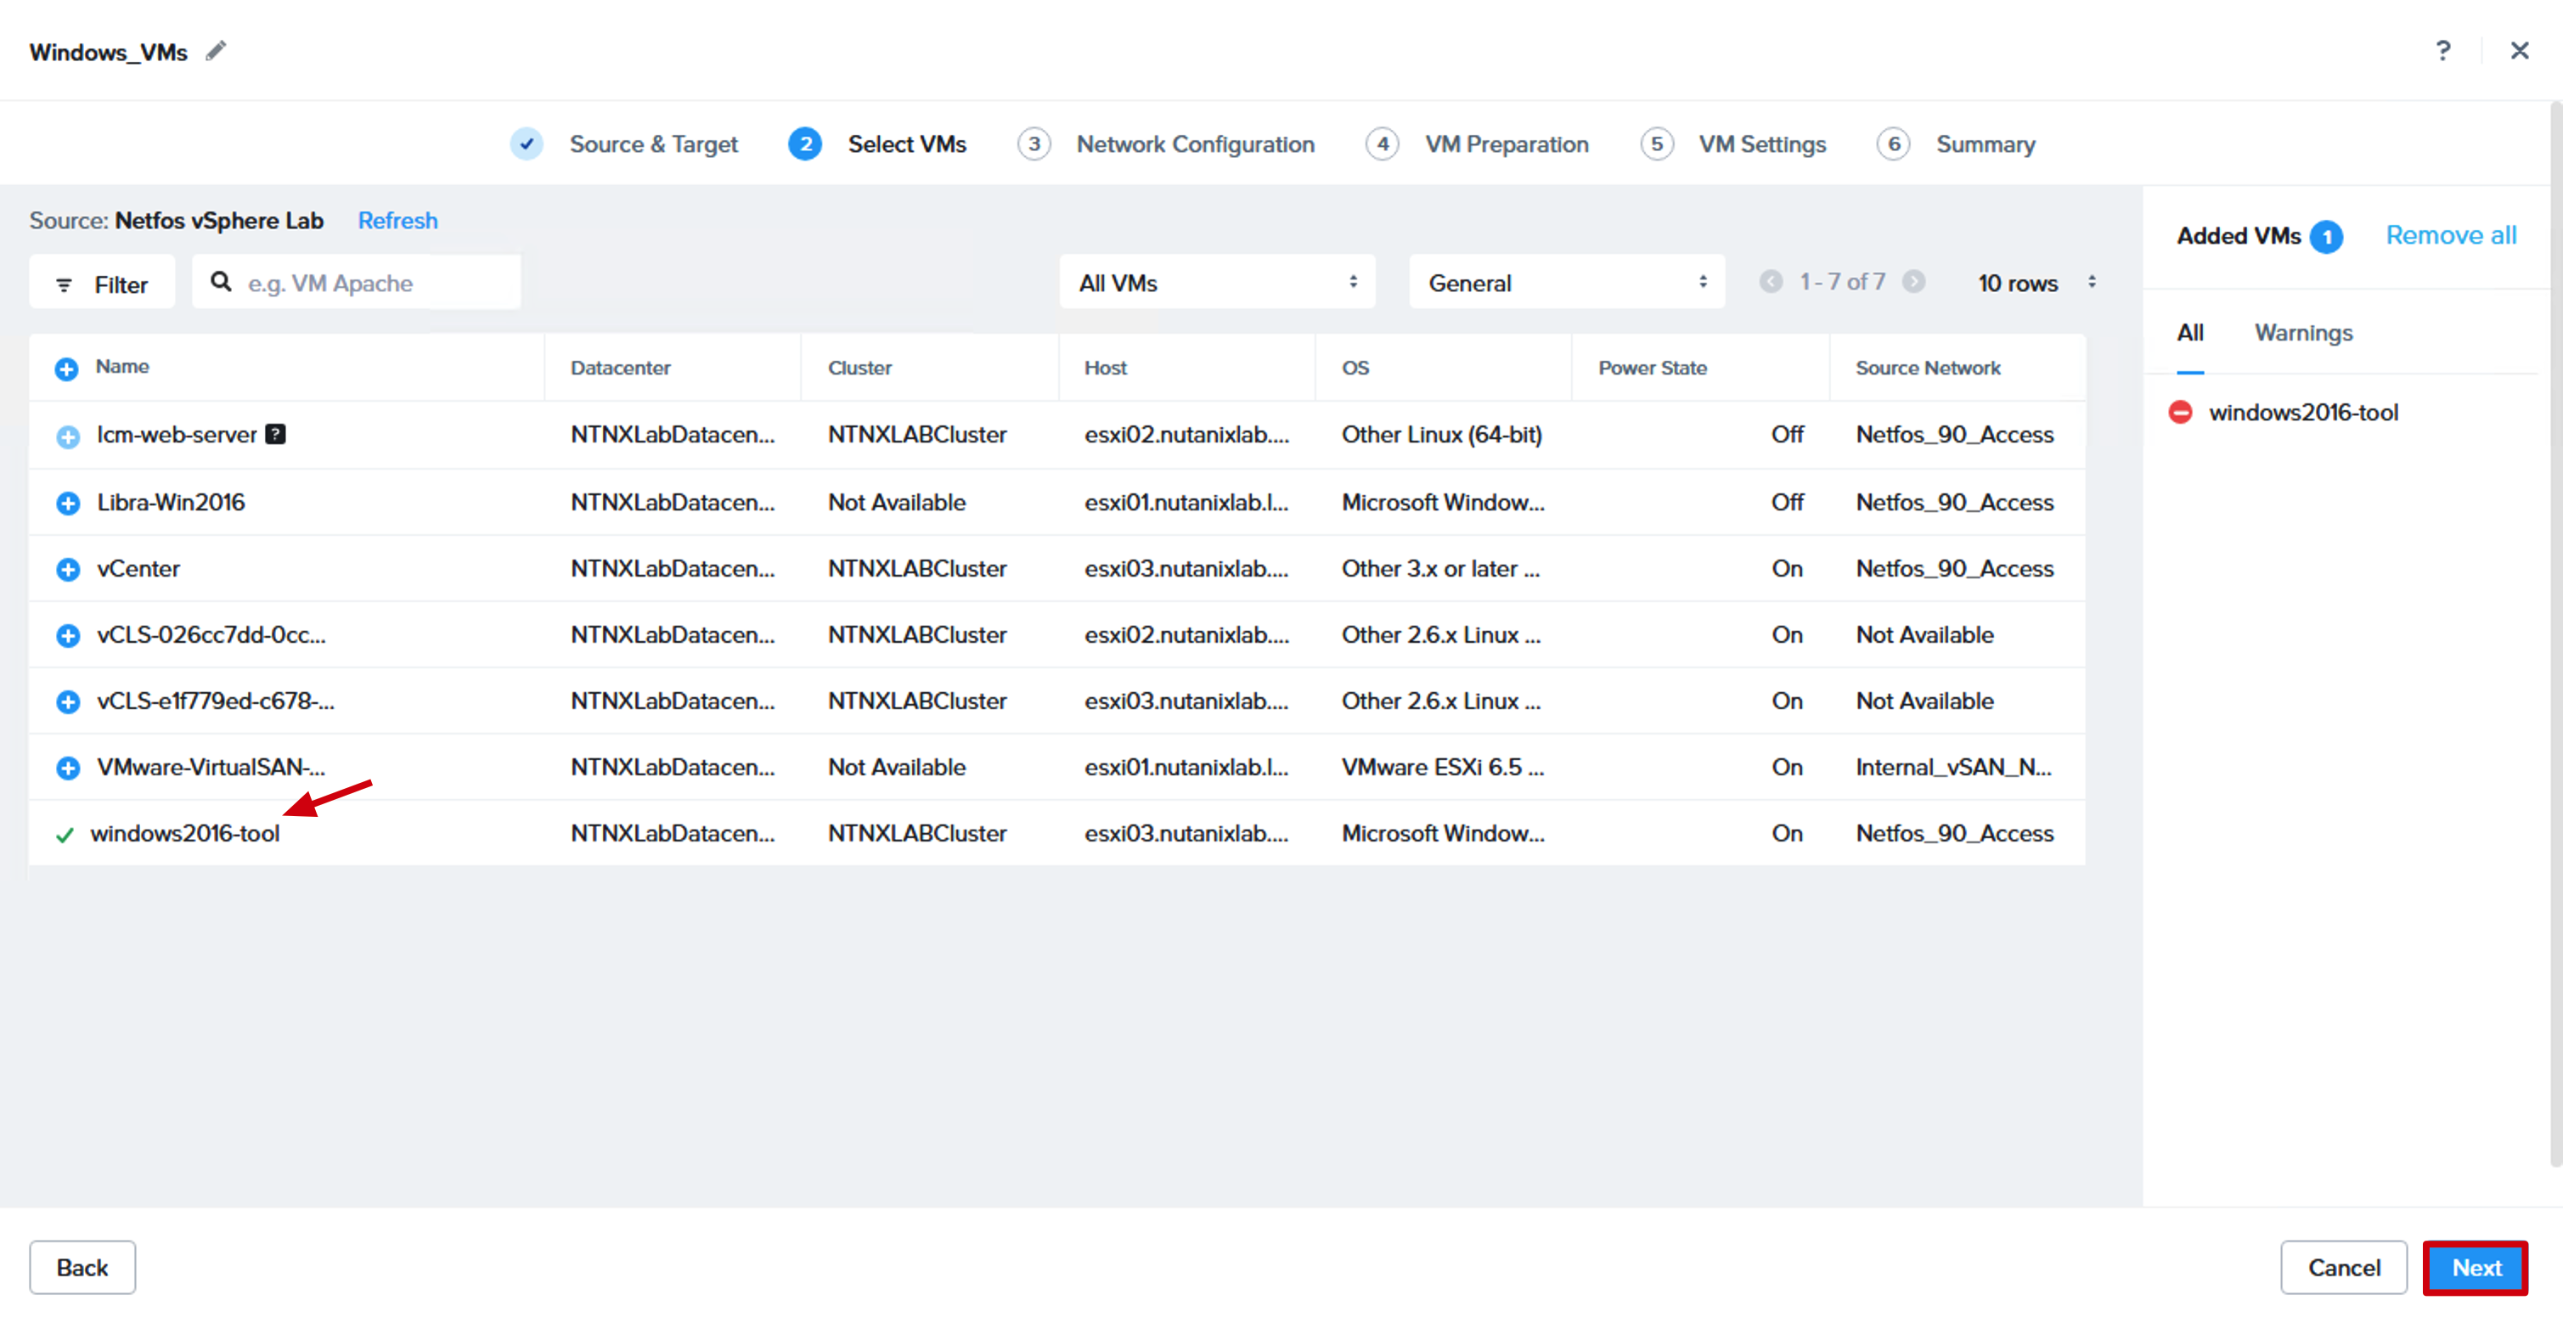The height and width of the screenshot is (1323, 2563).
Task: Click the Next button
Action: [x=2476, y=1267]
